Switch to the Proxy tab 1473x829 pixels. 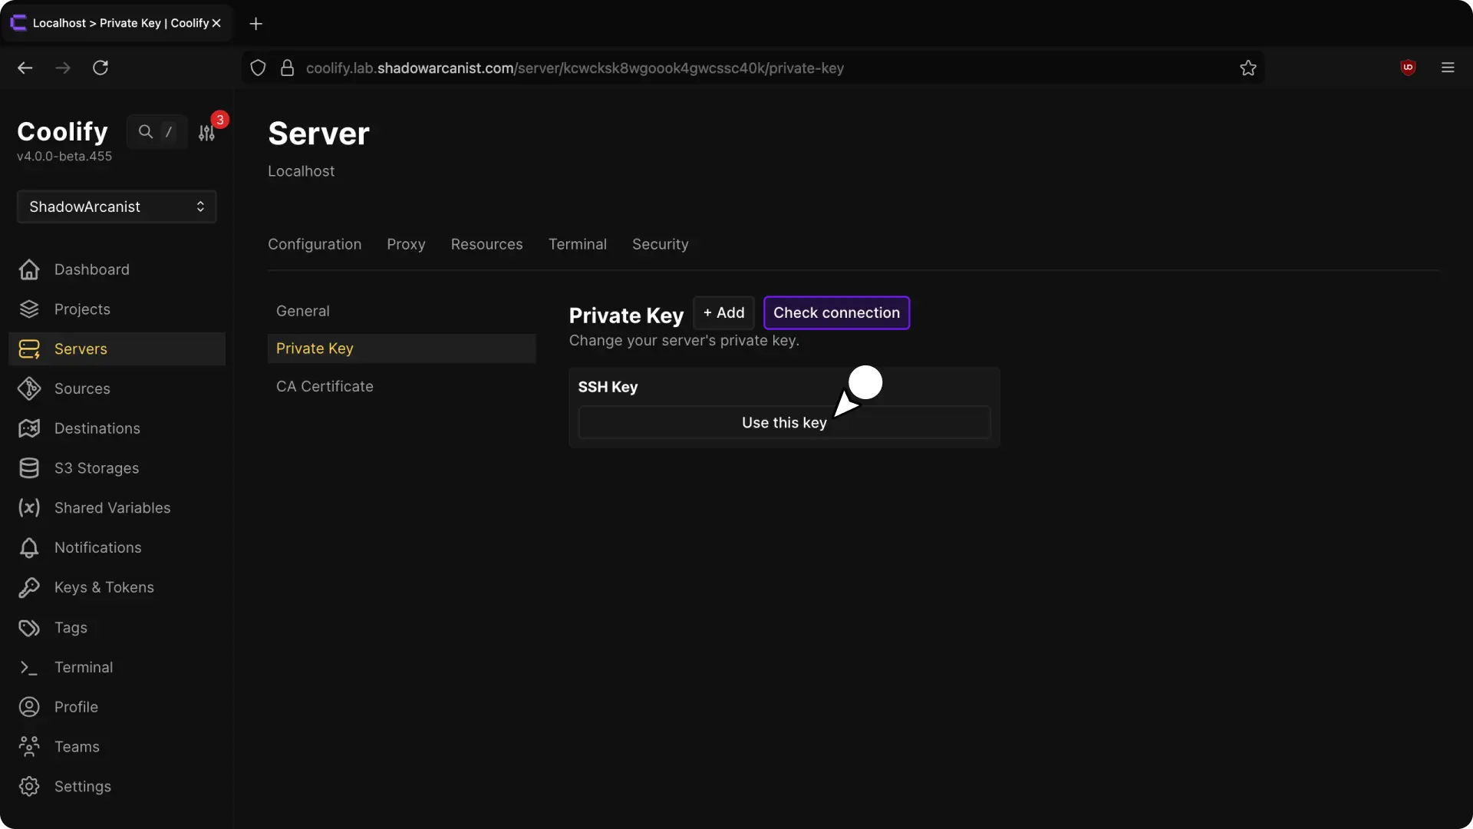tap(406, 244)
